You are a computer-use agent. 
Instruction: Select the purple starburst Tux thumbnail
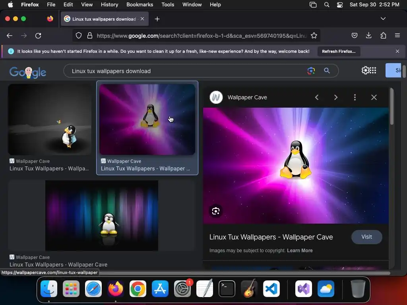147,120
